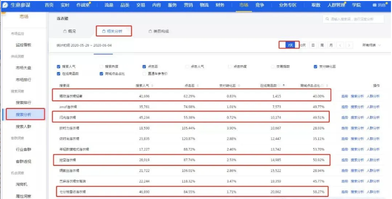Select 周 time granularity
This screenshot has width=392, height=199.
tap(322, 45)
